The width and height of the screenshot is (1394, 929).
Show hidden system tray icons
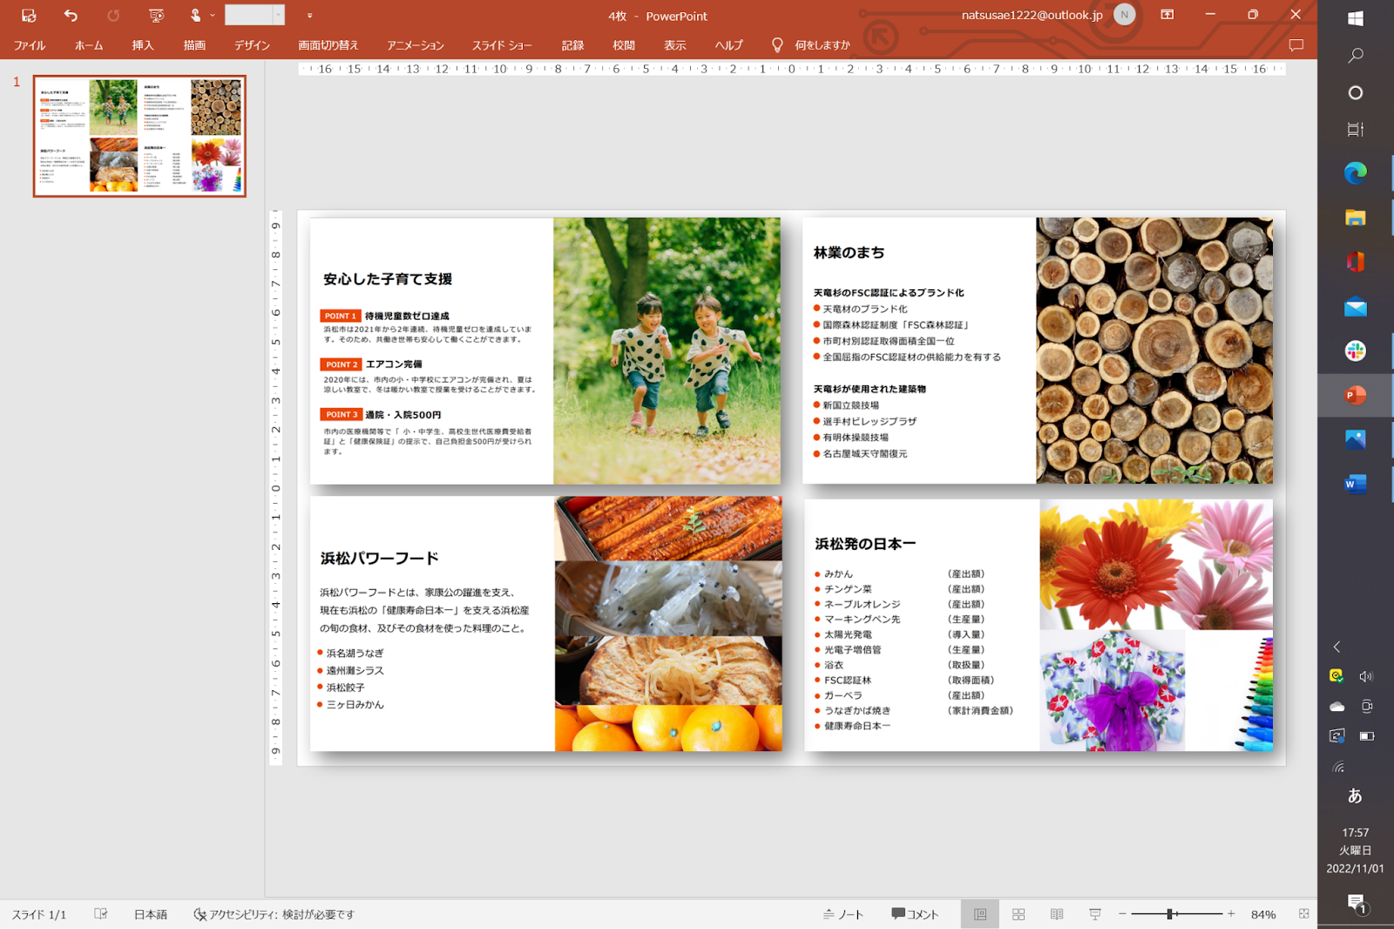(1336, 647)
